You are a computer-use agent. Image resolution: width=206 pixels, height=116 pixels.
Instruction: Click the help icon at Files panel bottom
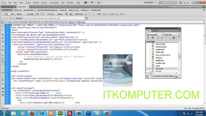click(147, 76)
